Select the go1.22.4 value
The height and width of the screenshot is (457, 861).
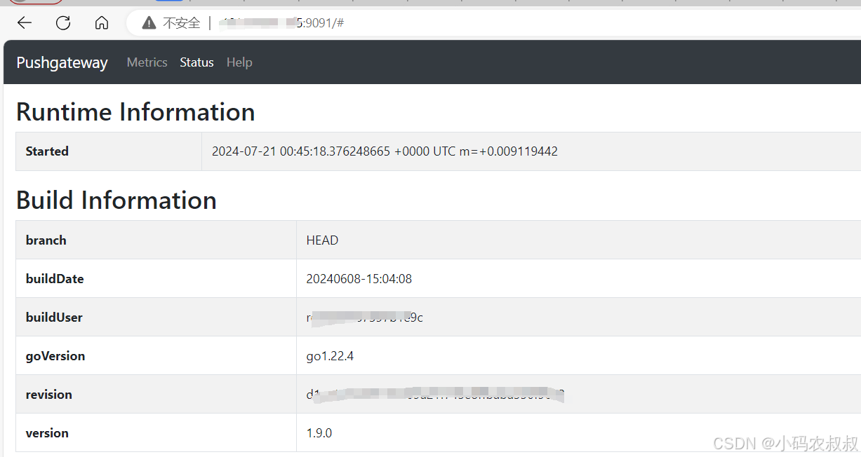(x=330, y=356)
